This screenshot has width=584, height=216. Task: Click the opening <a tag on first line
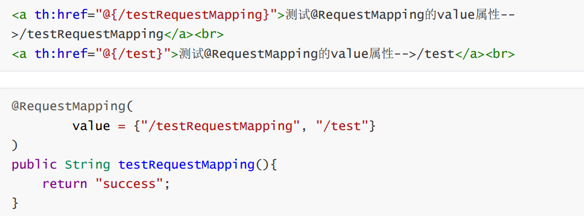(19, 15)
